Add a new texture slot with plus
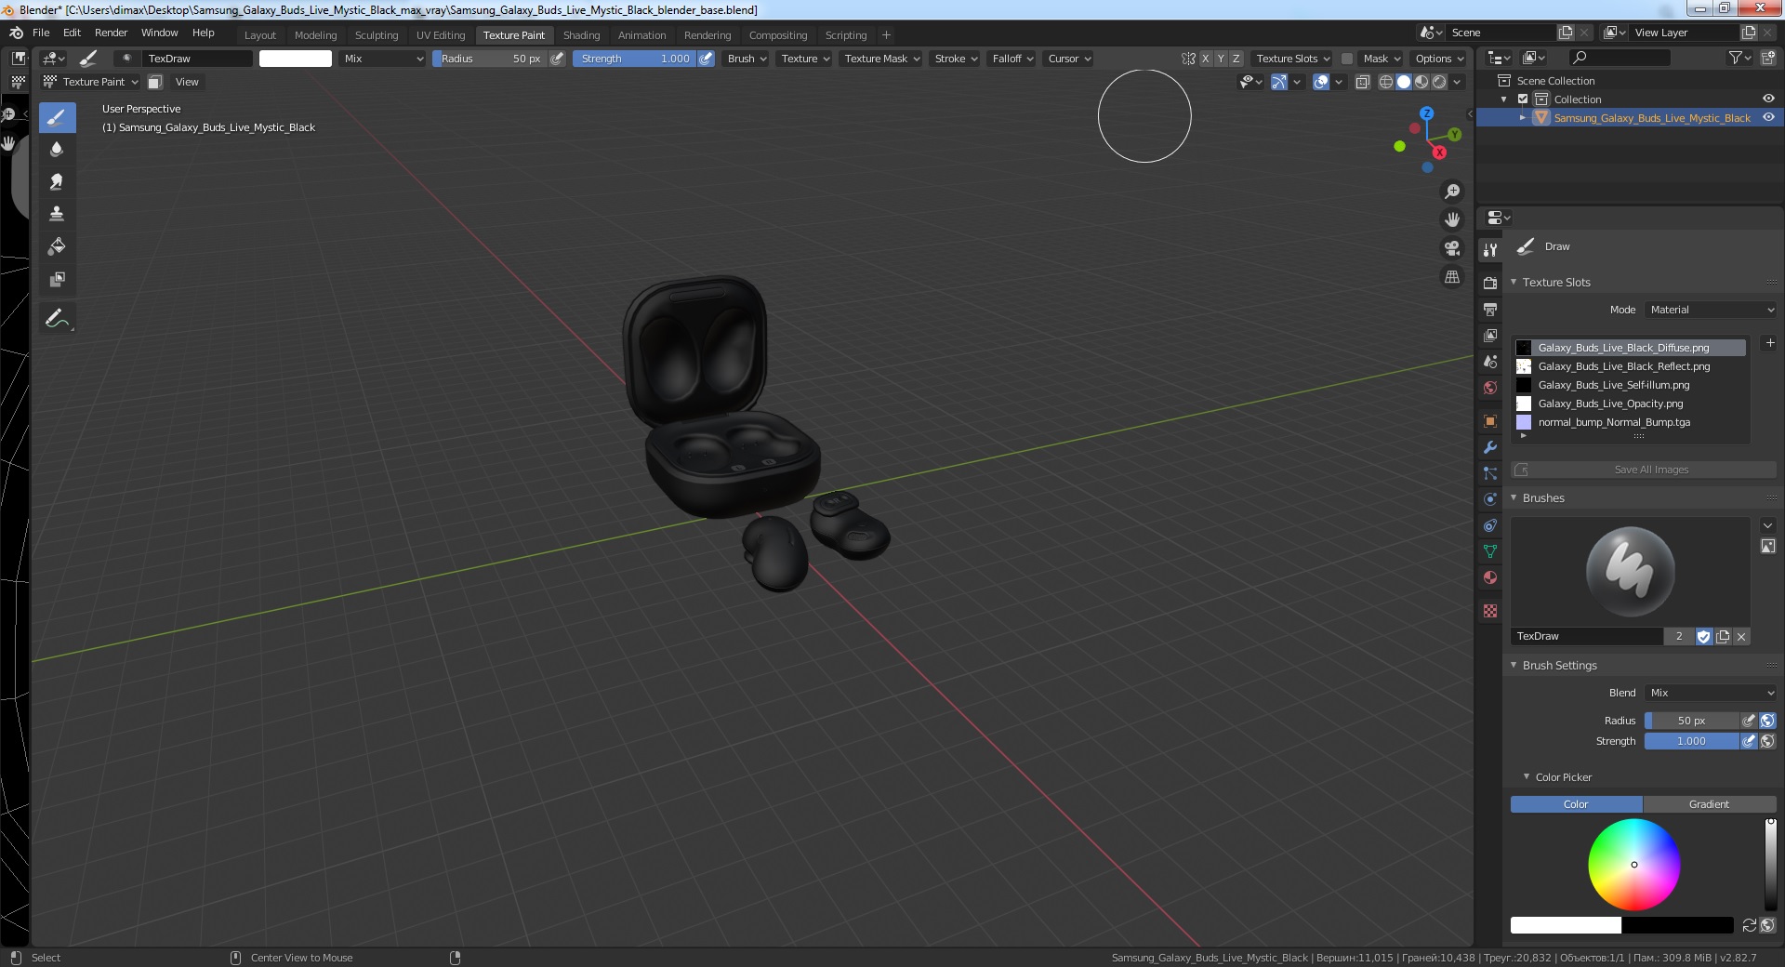The height and width of the screenshot is (967, 1785). point(1770,343)
